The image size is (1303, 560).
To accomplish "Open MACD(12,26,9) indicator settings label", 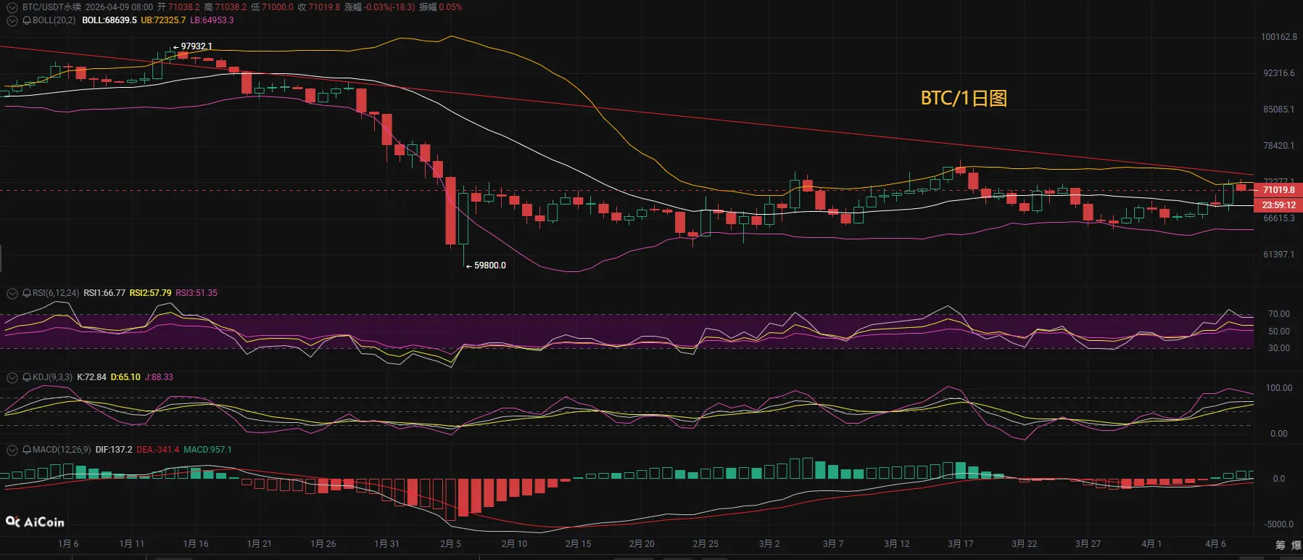I will tap(62, 450).
